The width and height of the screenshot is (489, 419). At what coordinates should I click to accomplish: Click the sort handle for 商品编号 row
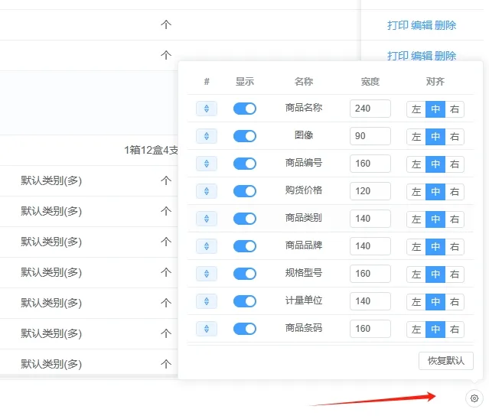(207, 164)
